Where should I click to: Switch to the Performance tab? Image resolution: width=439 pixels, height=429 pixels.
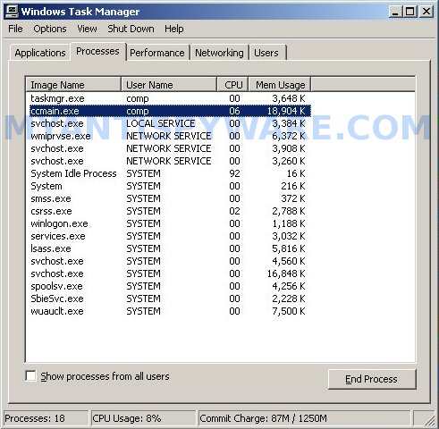[x=157, y=53]
